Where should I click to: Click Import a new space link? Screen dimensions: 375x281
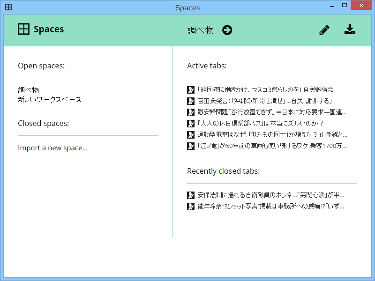pyautogui.click(x=52, y=148)
